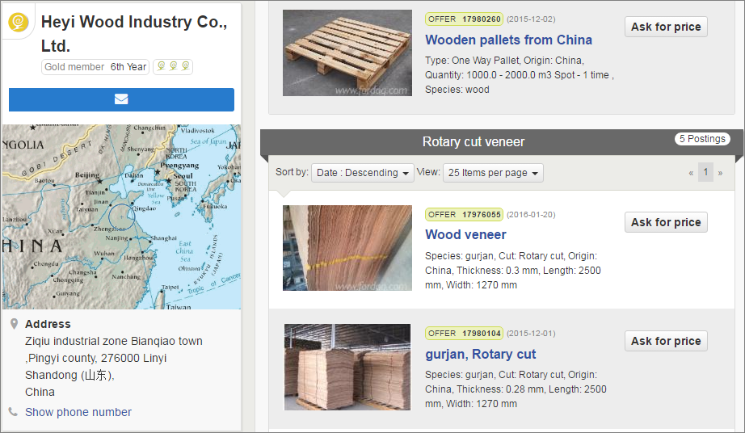Select page 1 in pagination
The height and width of the screenshot is (433, 745).
pyautogui.click(x=705, y=172)
